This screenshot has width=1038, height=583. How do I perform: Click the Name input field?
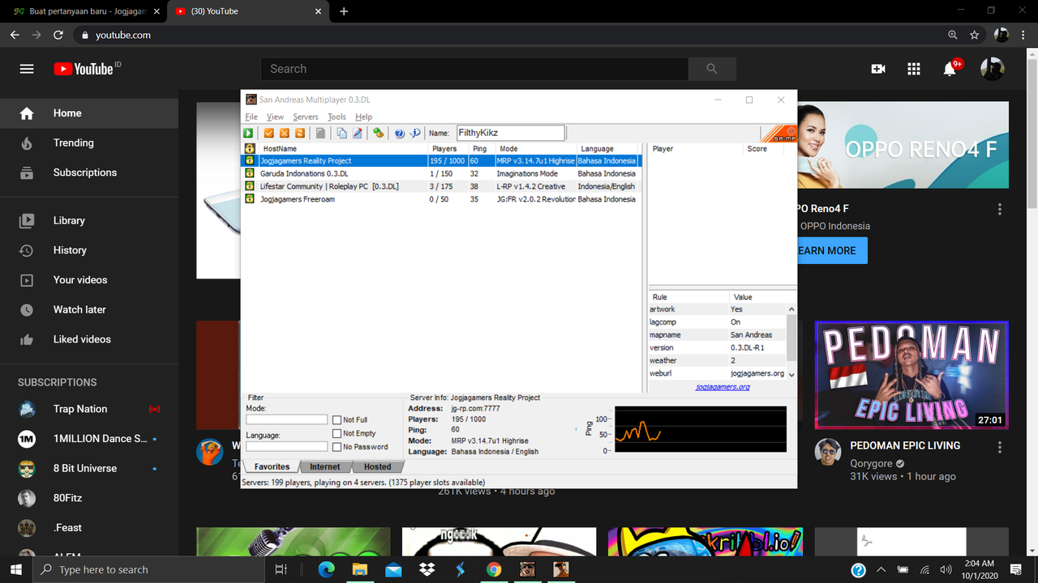pos(510,133)
